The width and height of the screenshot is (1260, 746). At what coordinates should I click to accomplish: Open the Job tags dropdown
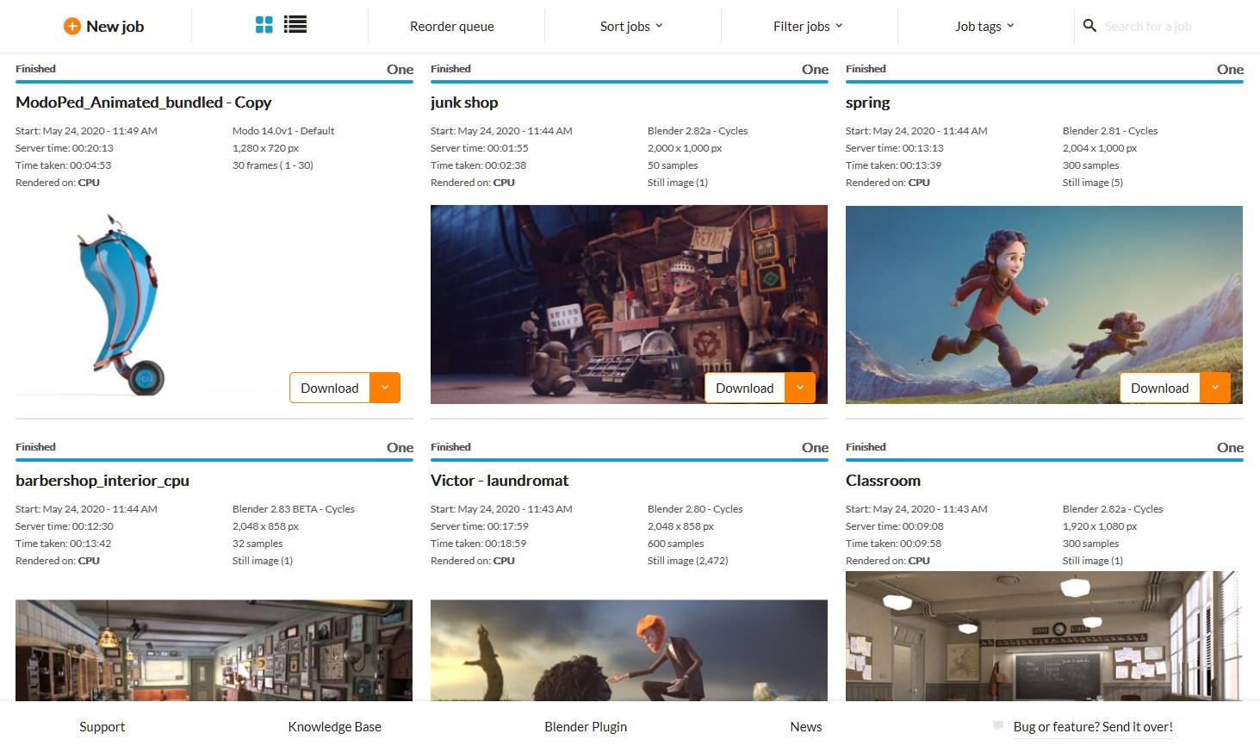pos(984,26)
